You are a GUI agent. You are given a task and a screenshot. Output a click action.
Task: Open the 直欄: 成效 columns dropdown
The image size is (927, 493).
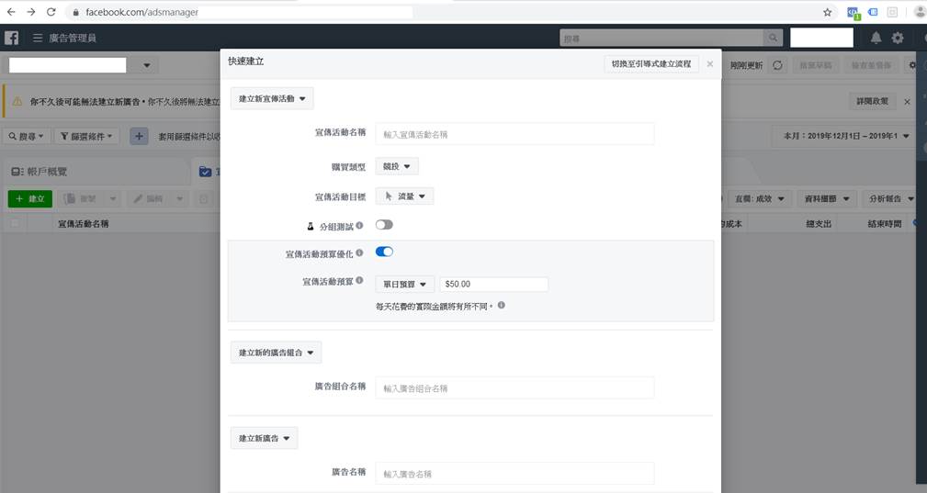[760, 199]
